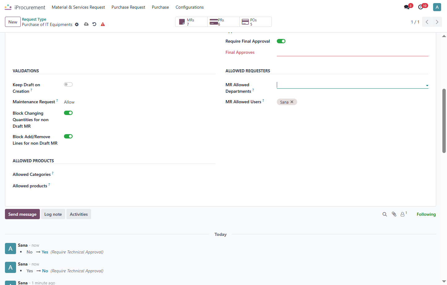447x285 pixels.
Task: Click the scrollbar up arrow
Action: point(444,36)
